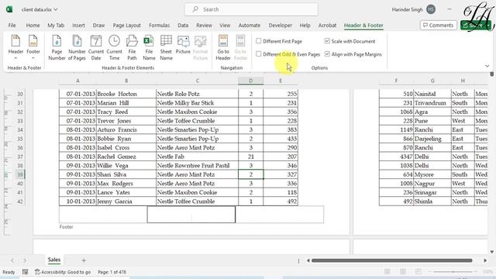Switch to Page Break Preview icon
The height and width of the screenshot is (279, 496).
418,271
